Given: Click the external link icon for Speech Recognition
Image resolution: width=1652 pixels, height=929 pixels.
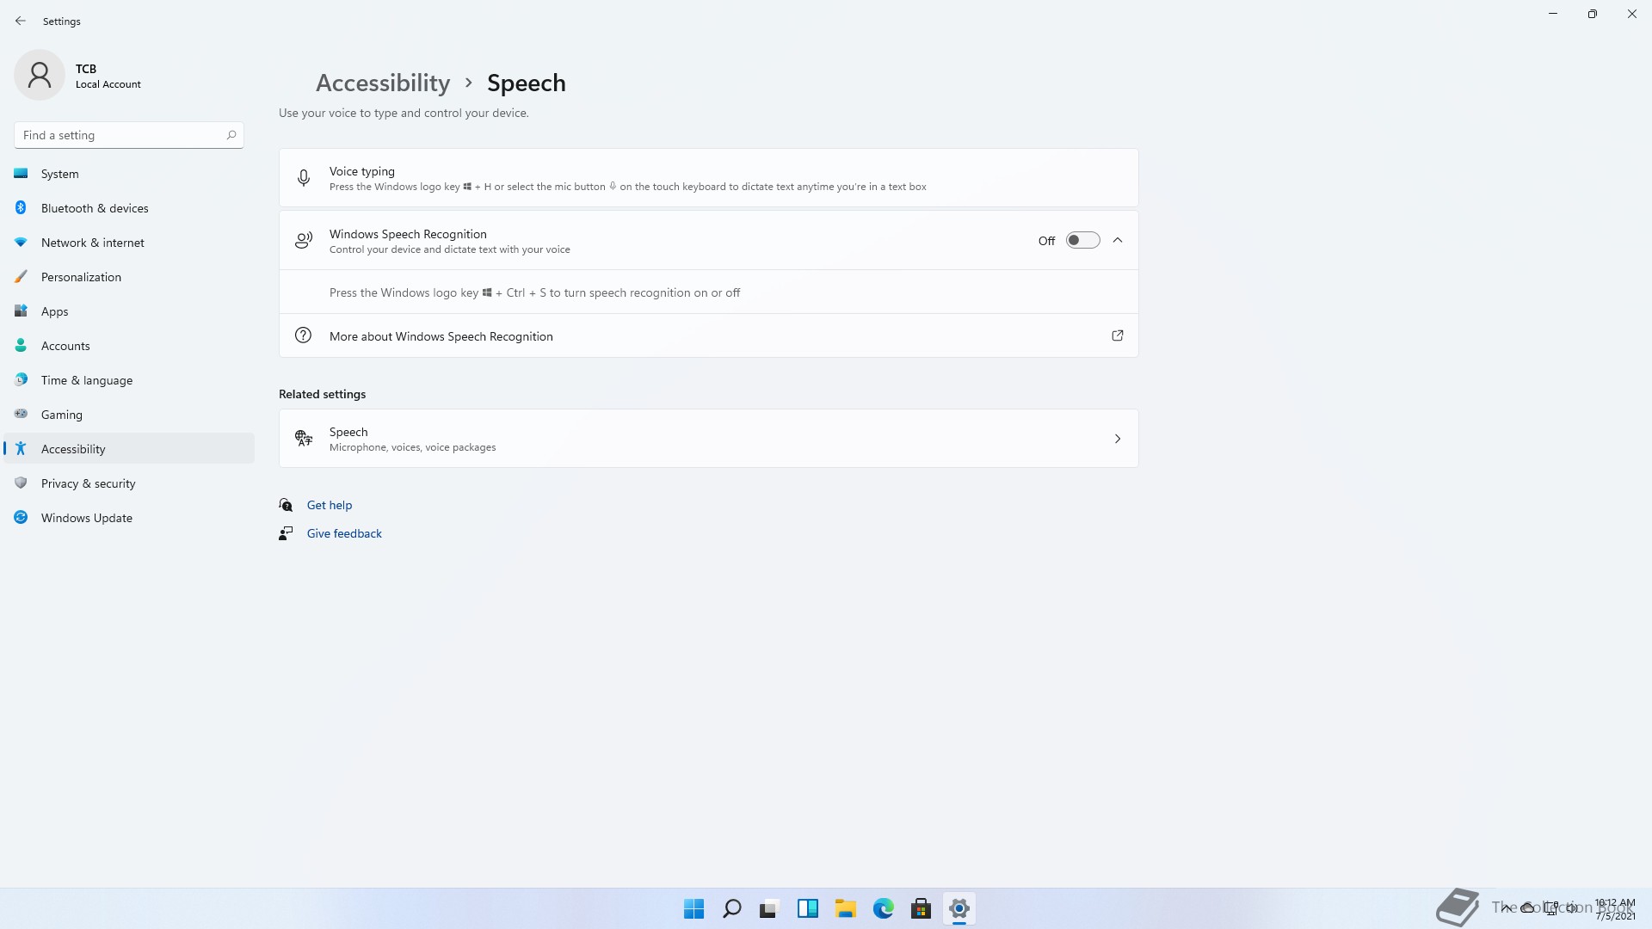Looking at the screenshot, I should pos(1118,335).
